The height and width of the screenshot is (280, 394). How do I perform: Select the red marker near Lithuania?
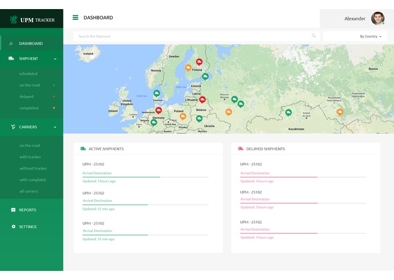click(x=202, y=100)
